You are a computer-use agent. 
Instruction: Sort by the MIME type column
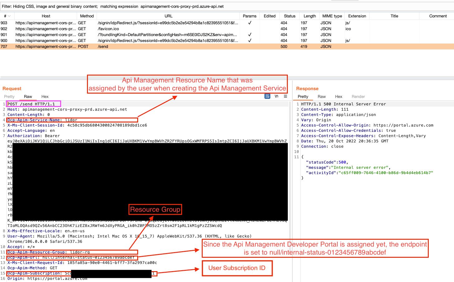coord(332,16)
